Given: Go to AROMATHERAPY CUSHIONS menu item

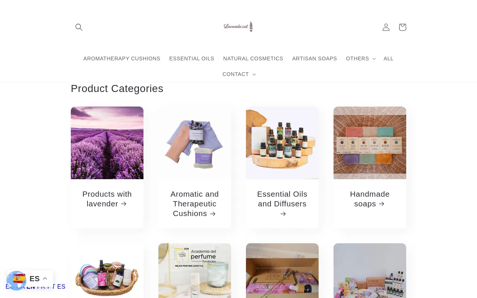Looking at the screenshot, I should pyautogui.click(x=122, y=58).
